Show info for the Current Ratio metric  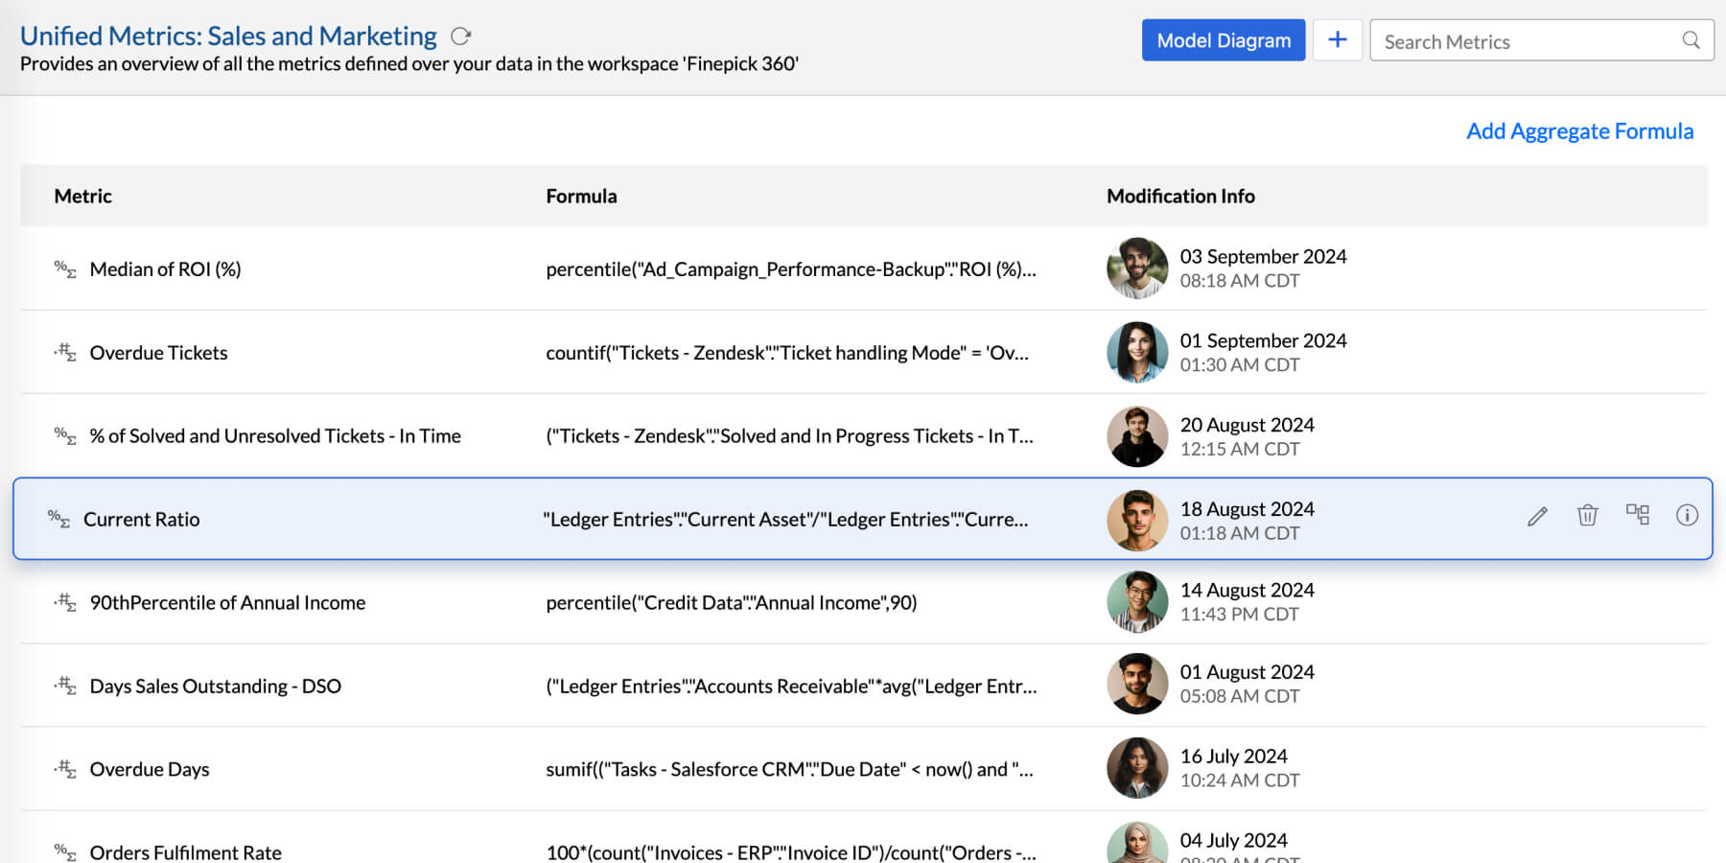point(1687,516)
